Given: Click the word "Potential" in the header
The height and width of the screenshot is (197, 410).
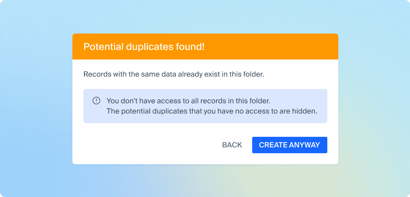Looking at the screenshot, I should point(103,47).
